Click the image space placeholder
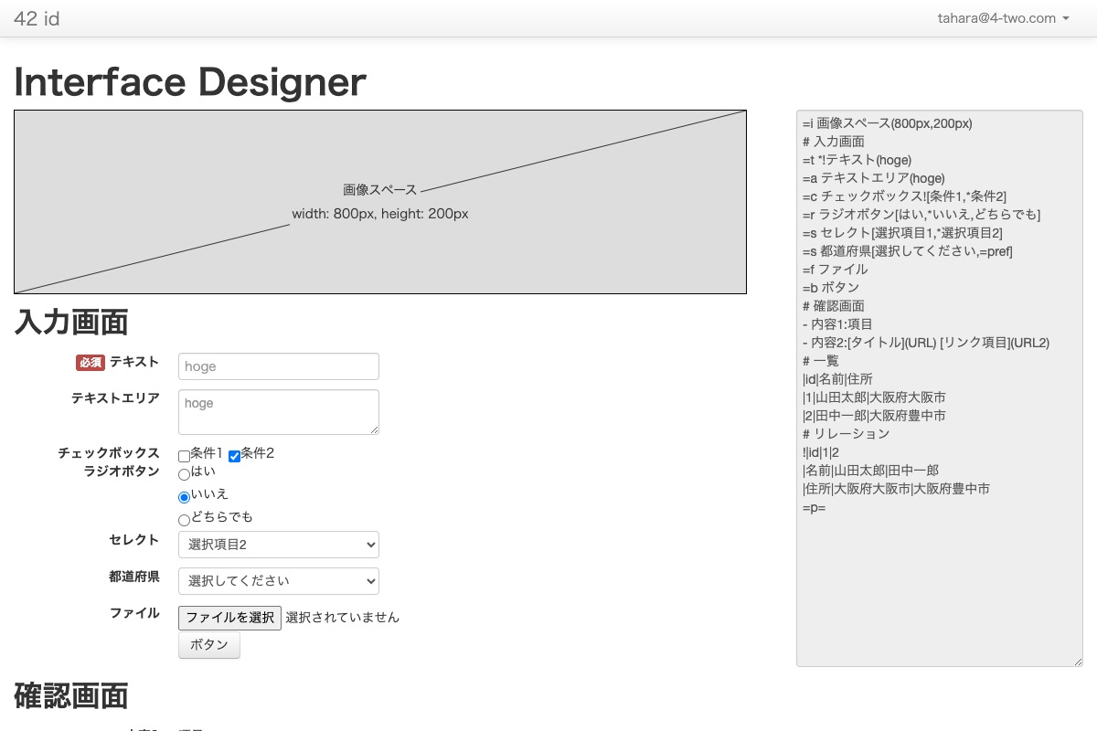 (380, 202)
